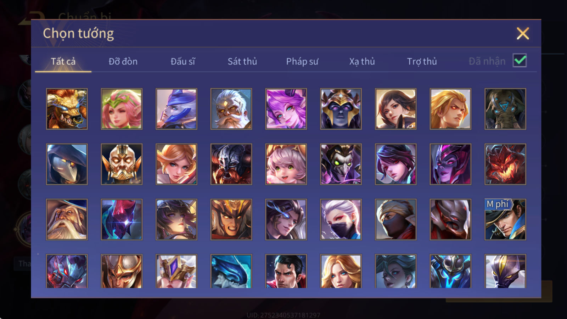This screenshot has width=567, height=319.
Task: Select the purple-haired bunny girl hero
Action: [x=286, y=109]
